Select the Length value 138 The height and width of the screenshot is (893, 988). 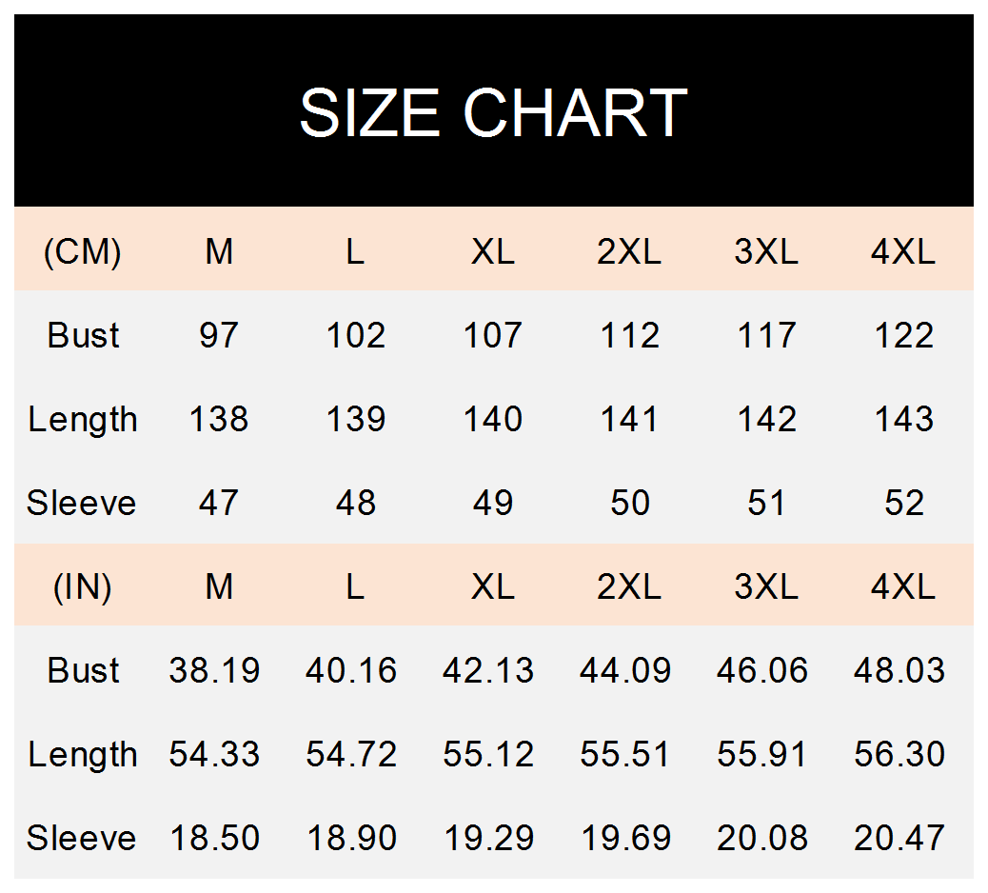tap(219, 419)
